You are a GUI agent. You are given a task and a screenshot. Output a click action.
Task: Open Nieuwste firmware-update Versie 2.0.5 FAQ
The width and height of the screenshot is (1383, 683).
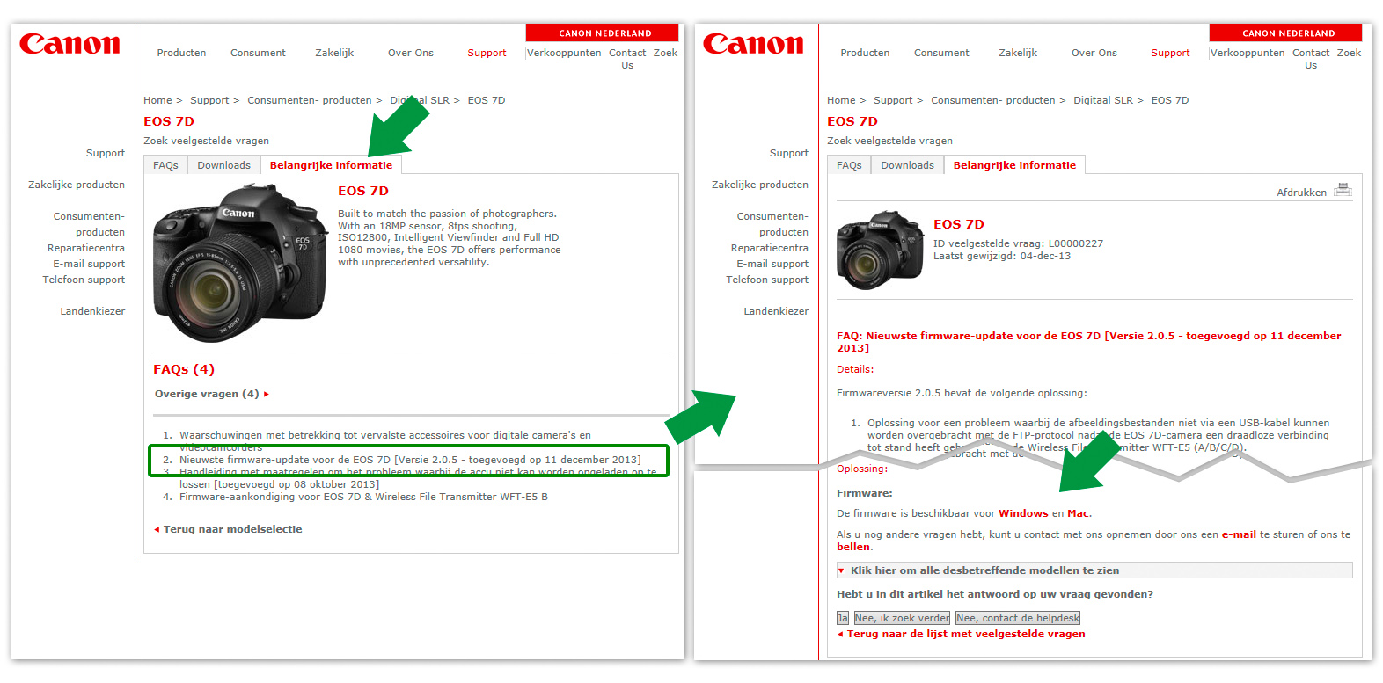[410, 460]
